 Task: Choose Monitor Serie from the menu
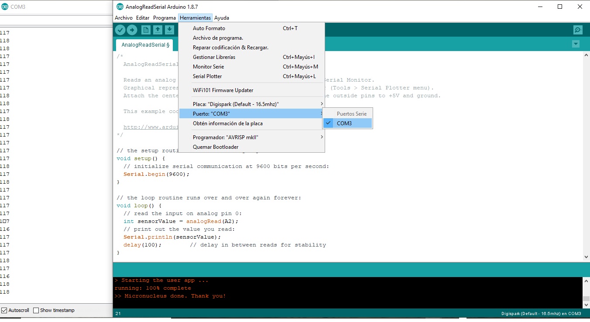tap(208, 67)
